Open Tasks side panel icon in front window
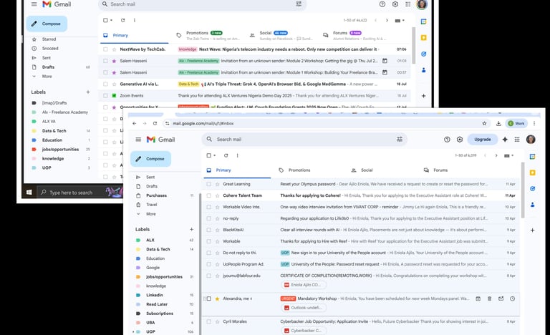Image resolution: width=550 pixels, height=335 pixels. [533, 189]
